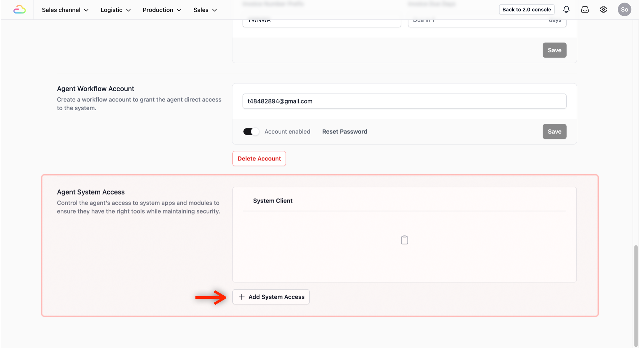
Task: Expand the Logistic dropdown chevron
Action: [x=129, y=10]
